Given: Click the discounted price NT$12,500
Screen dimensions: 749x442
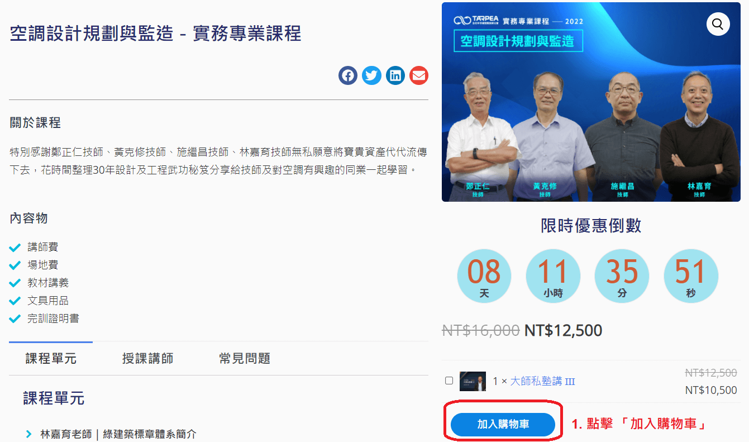Looking at the screenshot, I should (563, 330).
